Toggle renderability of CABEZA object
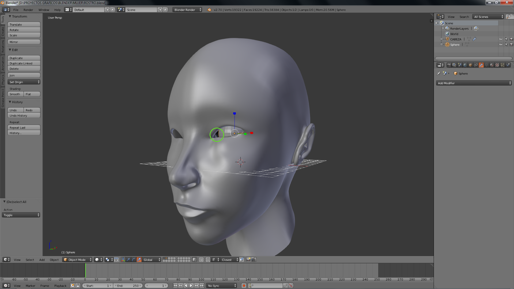This screenshot has height=289, width=514. click(x=511, y=39)
